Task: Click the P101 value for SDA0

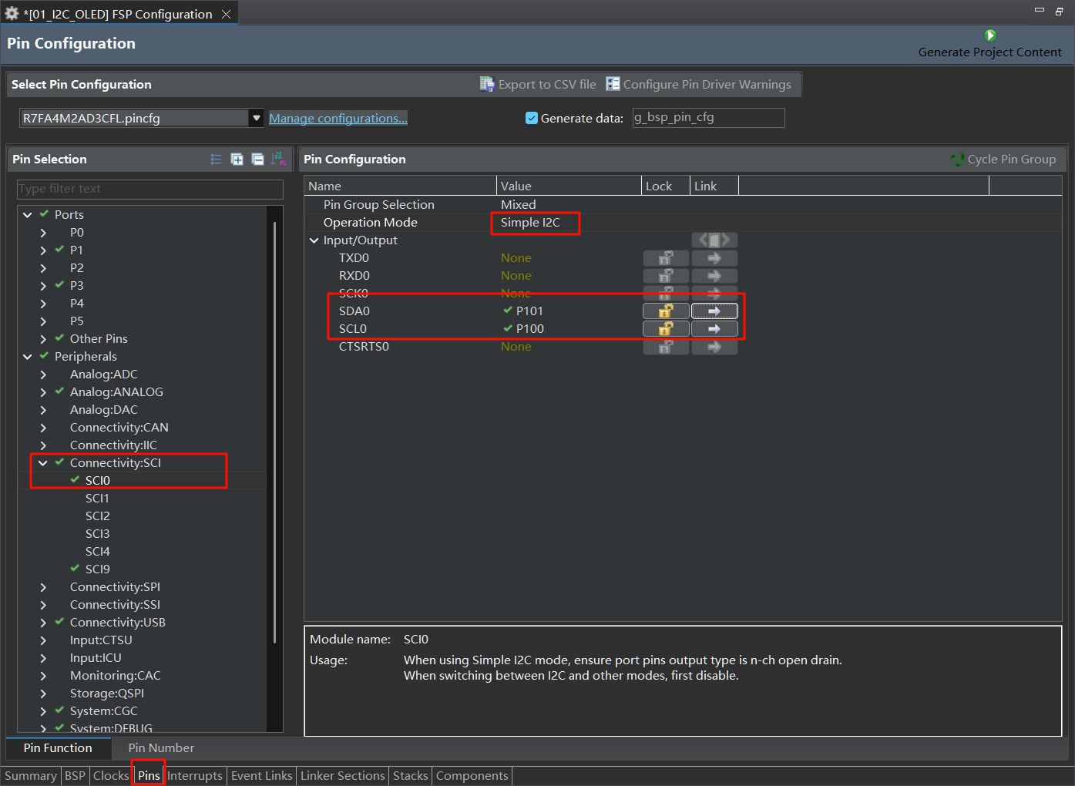Action: pyautogui.click(x=529, y=311)
